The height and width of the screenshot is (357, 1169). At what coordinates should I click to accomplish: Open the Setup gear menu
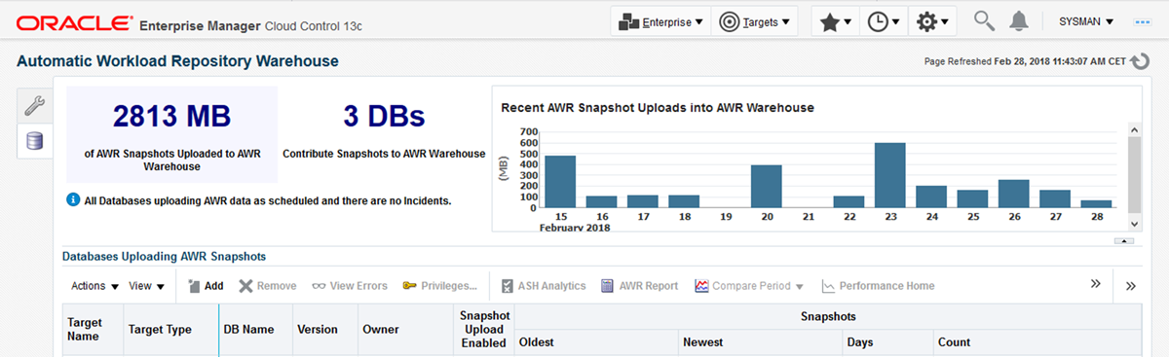pyautogui.click(x=932, y=21)
